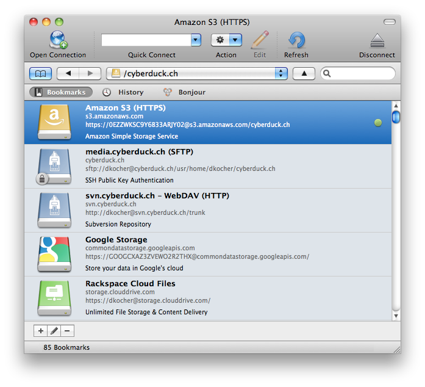Expand the Quick Connect dropdown arrow
The width and height of the screenshot is (425, 387).
coord(196,40)
